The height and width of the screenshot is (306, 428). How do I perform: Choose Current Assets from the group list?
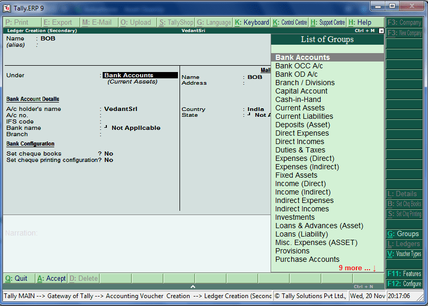click(327, 108)
